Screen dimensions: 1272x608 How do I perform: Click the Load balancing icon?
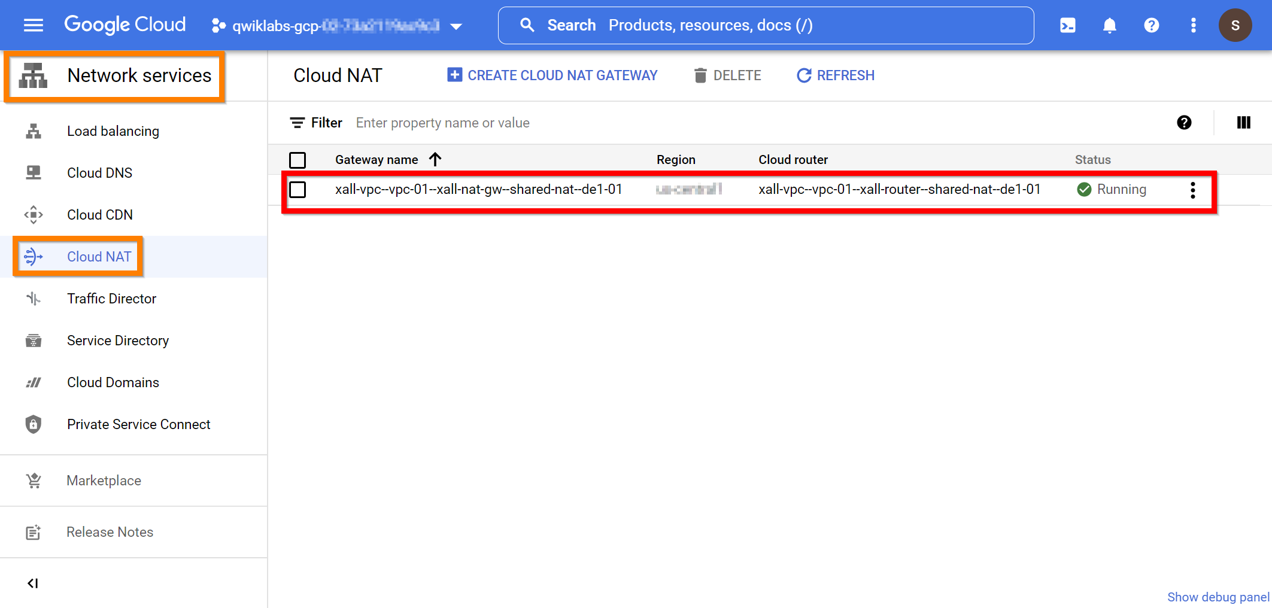[34, 131]
